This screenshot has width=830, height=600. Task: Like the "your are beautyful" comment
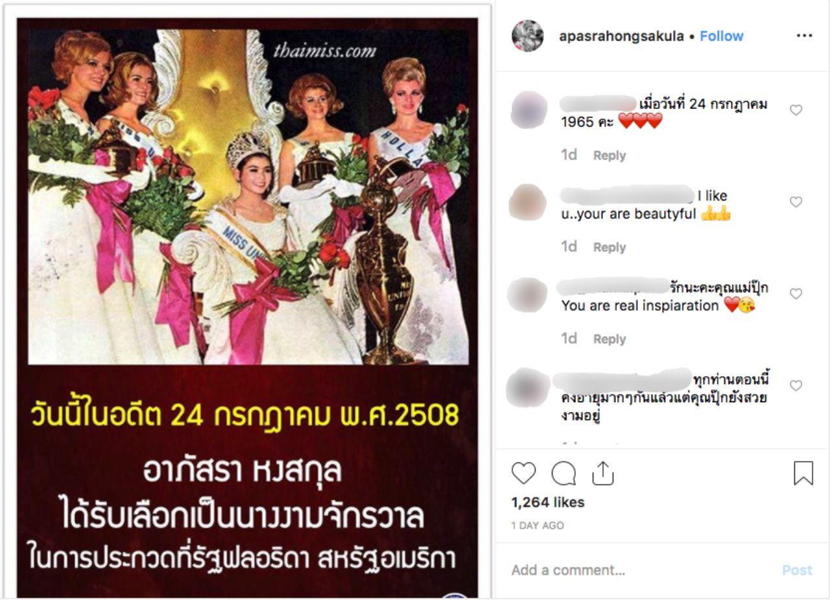[x=796, y=202]
